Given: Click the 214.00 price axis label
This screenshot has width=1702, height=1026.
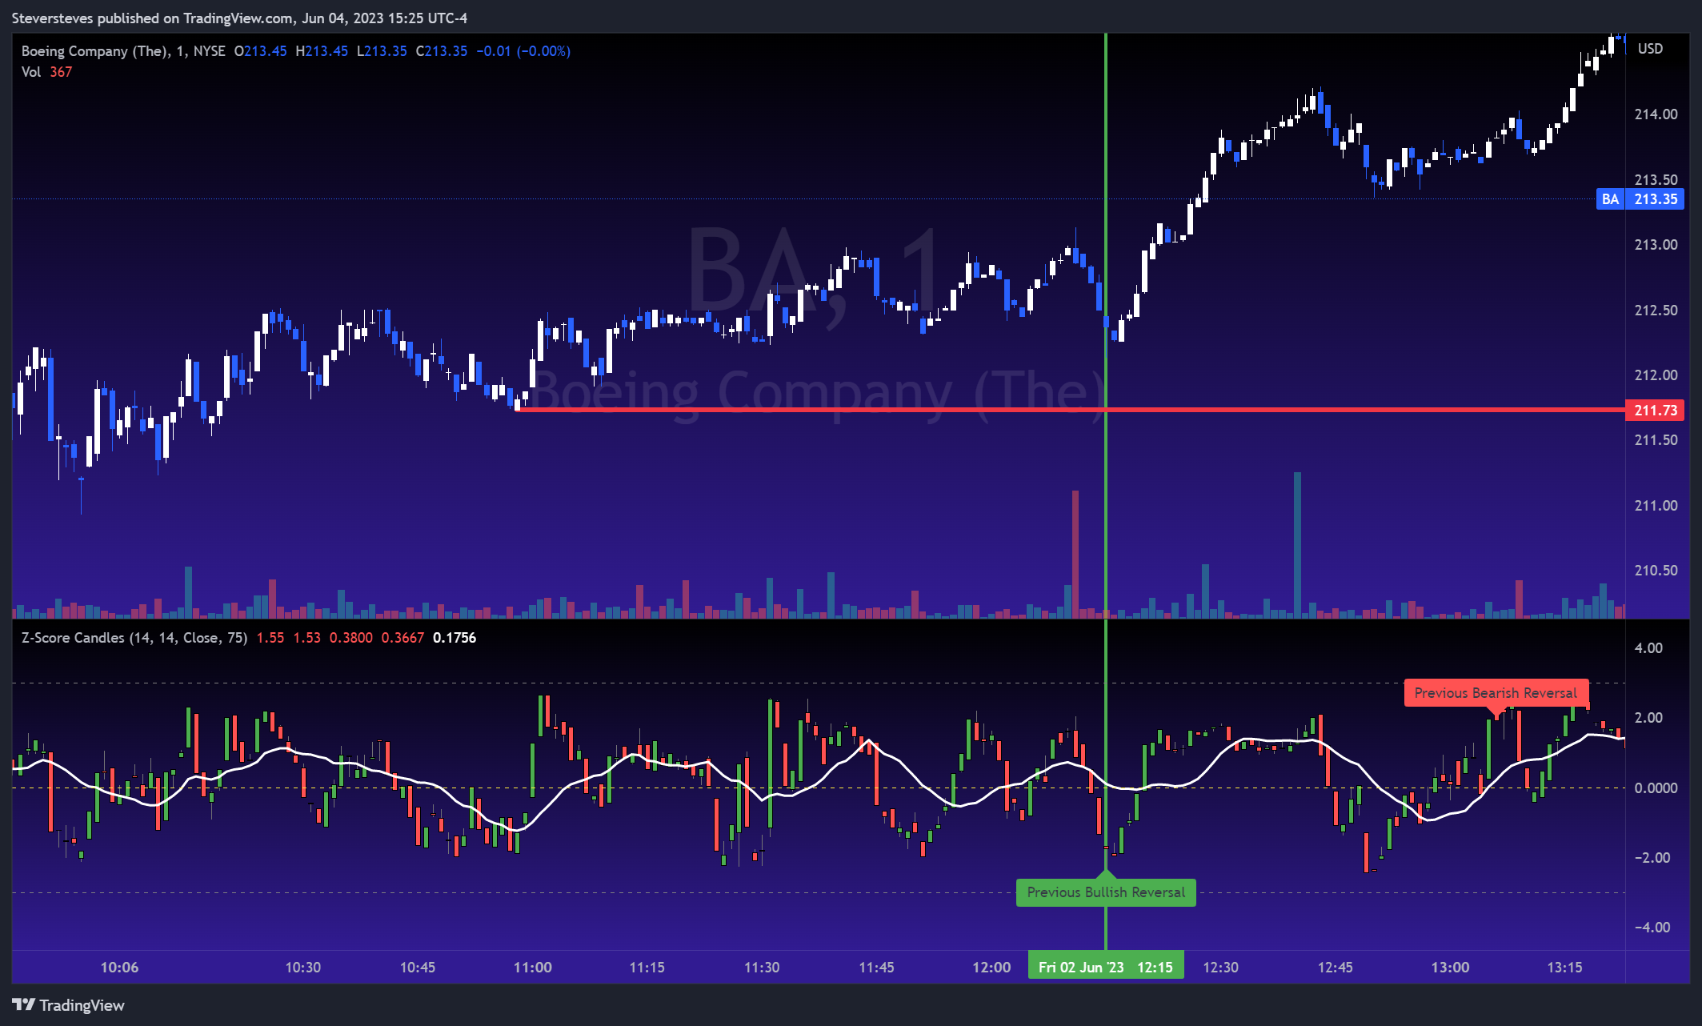Looking at the screenshot, I should [x=1656, y=114].
